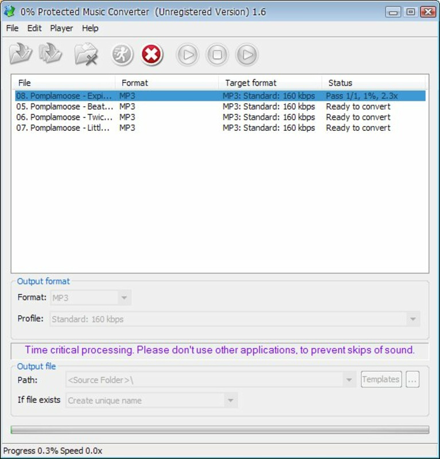Click the app icon in title bar
This screenshot has width=440, height=459.
tap(10, 11)
